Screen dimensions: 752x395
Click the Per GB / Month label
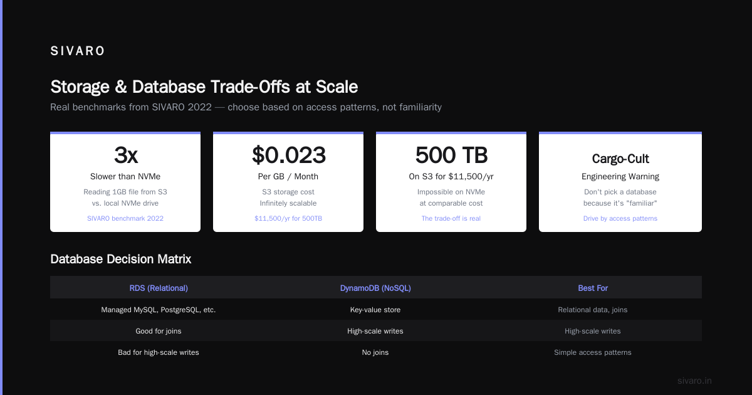click(288, 176)
